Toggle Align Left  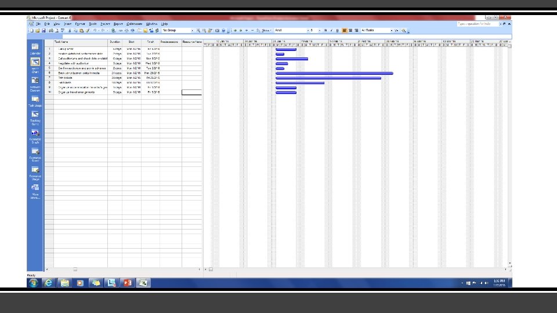point(344,31)
